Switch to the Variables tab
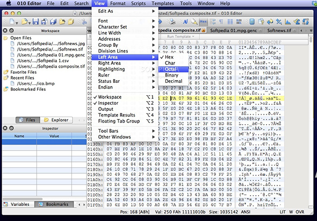 tap(17, 204)
